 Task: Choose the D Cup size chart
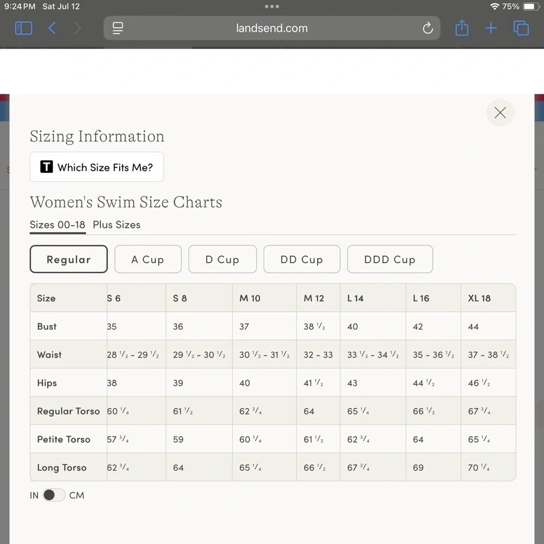point(222,259)
